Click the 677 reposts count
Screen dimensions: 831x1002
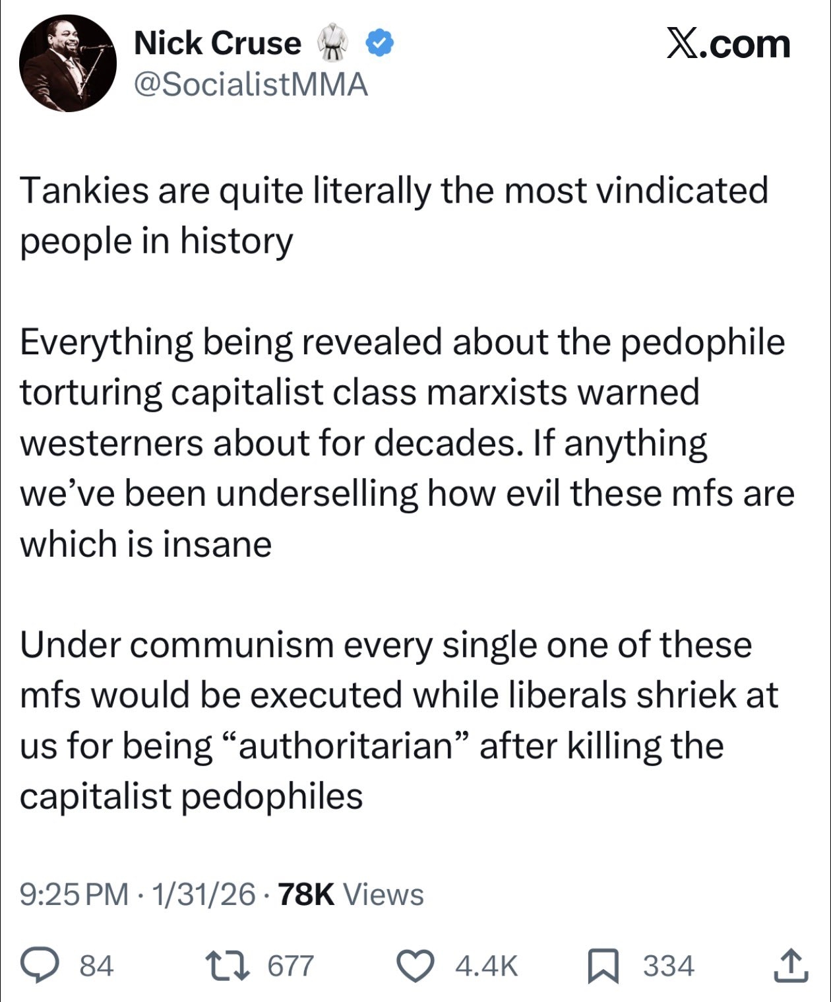(x=290, y=966)
